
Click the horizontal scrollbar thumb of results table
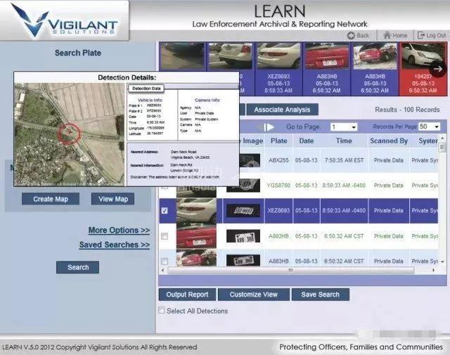[x=290, y=271]
